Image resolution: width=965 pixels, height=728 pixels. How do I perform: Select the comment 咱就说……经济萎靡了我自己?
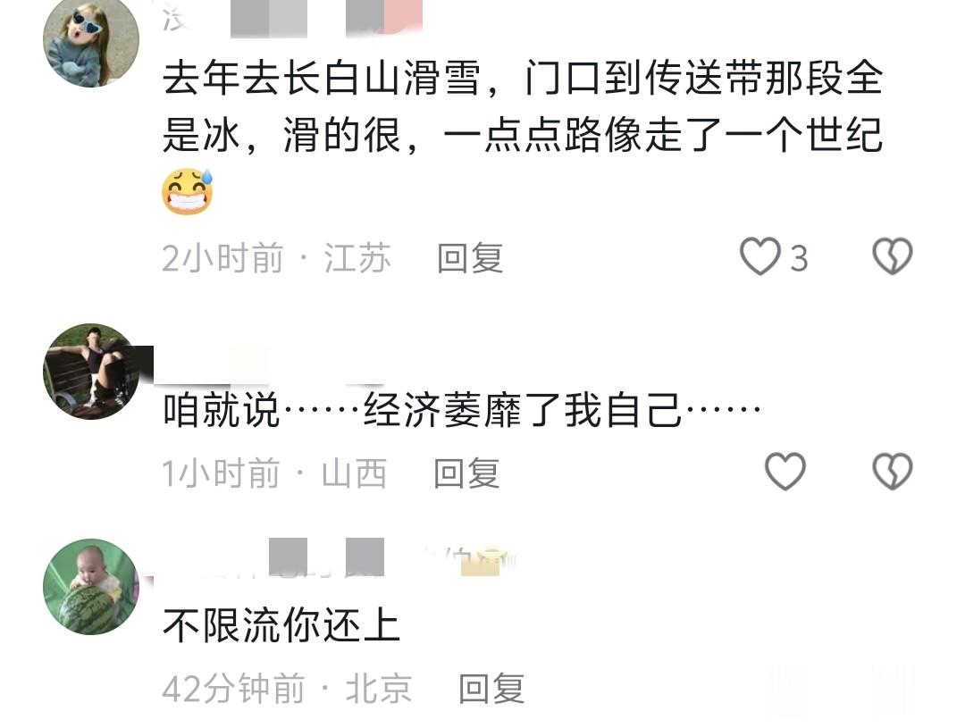[x=462, y=410]
